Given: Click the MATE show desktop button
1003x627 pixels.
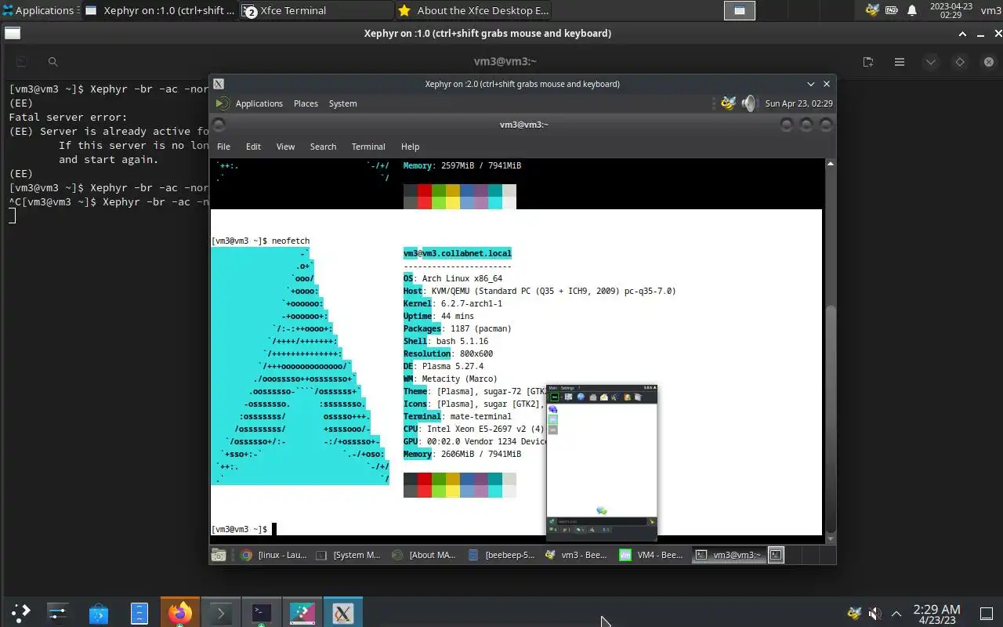Looking at the screenshot, I should tap(219, 555).
